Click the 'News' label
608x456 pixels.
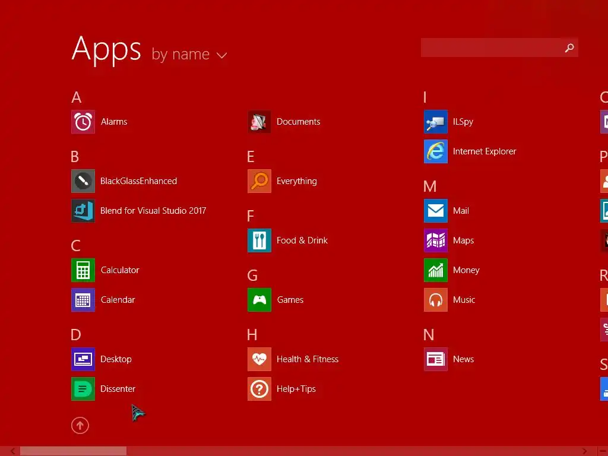[x=463, y=359]
